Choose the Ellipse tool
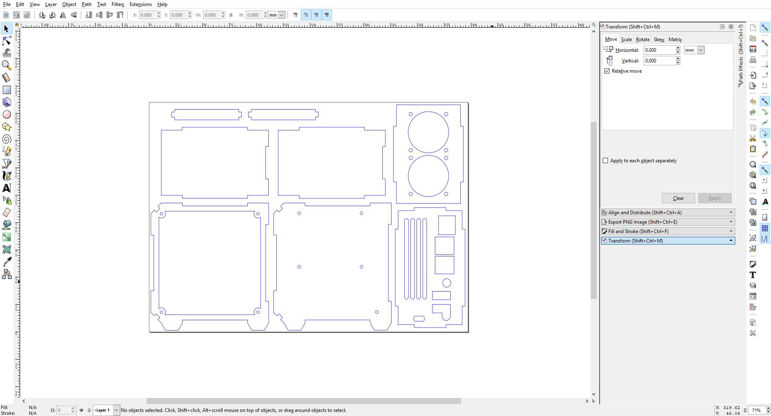Image resolution: width=771 pixels, height=416 pixels. pos(6,115)
